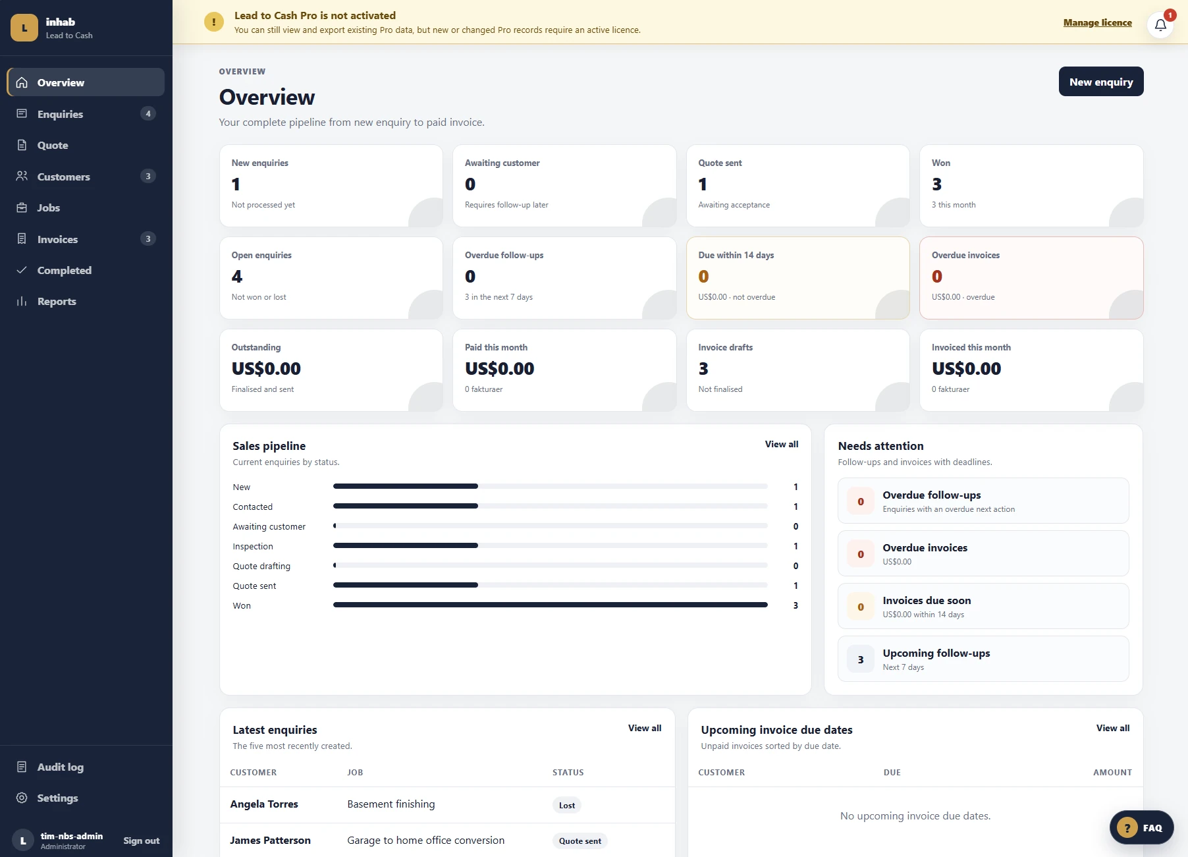Click the Quote sent status badge
Viewport: 1188px width, 857px height.
(580, 841)
